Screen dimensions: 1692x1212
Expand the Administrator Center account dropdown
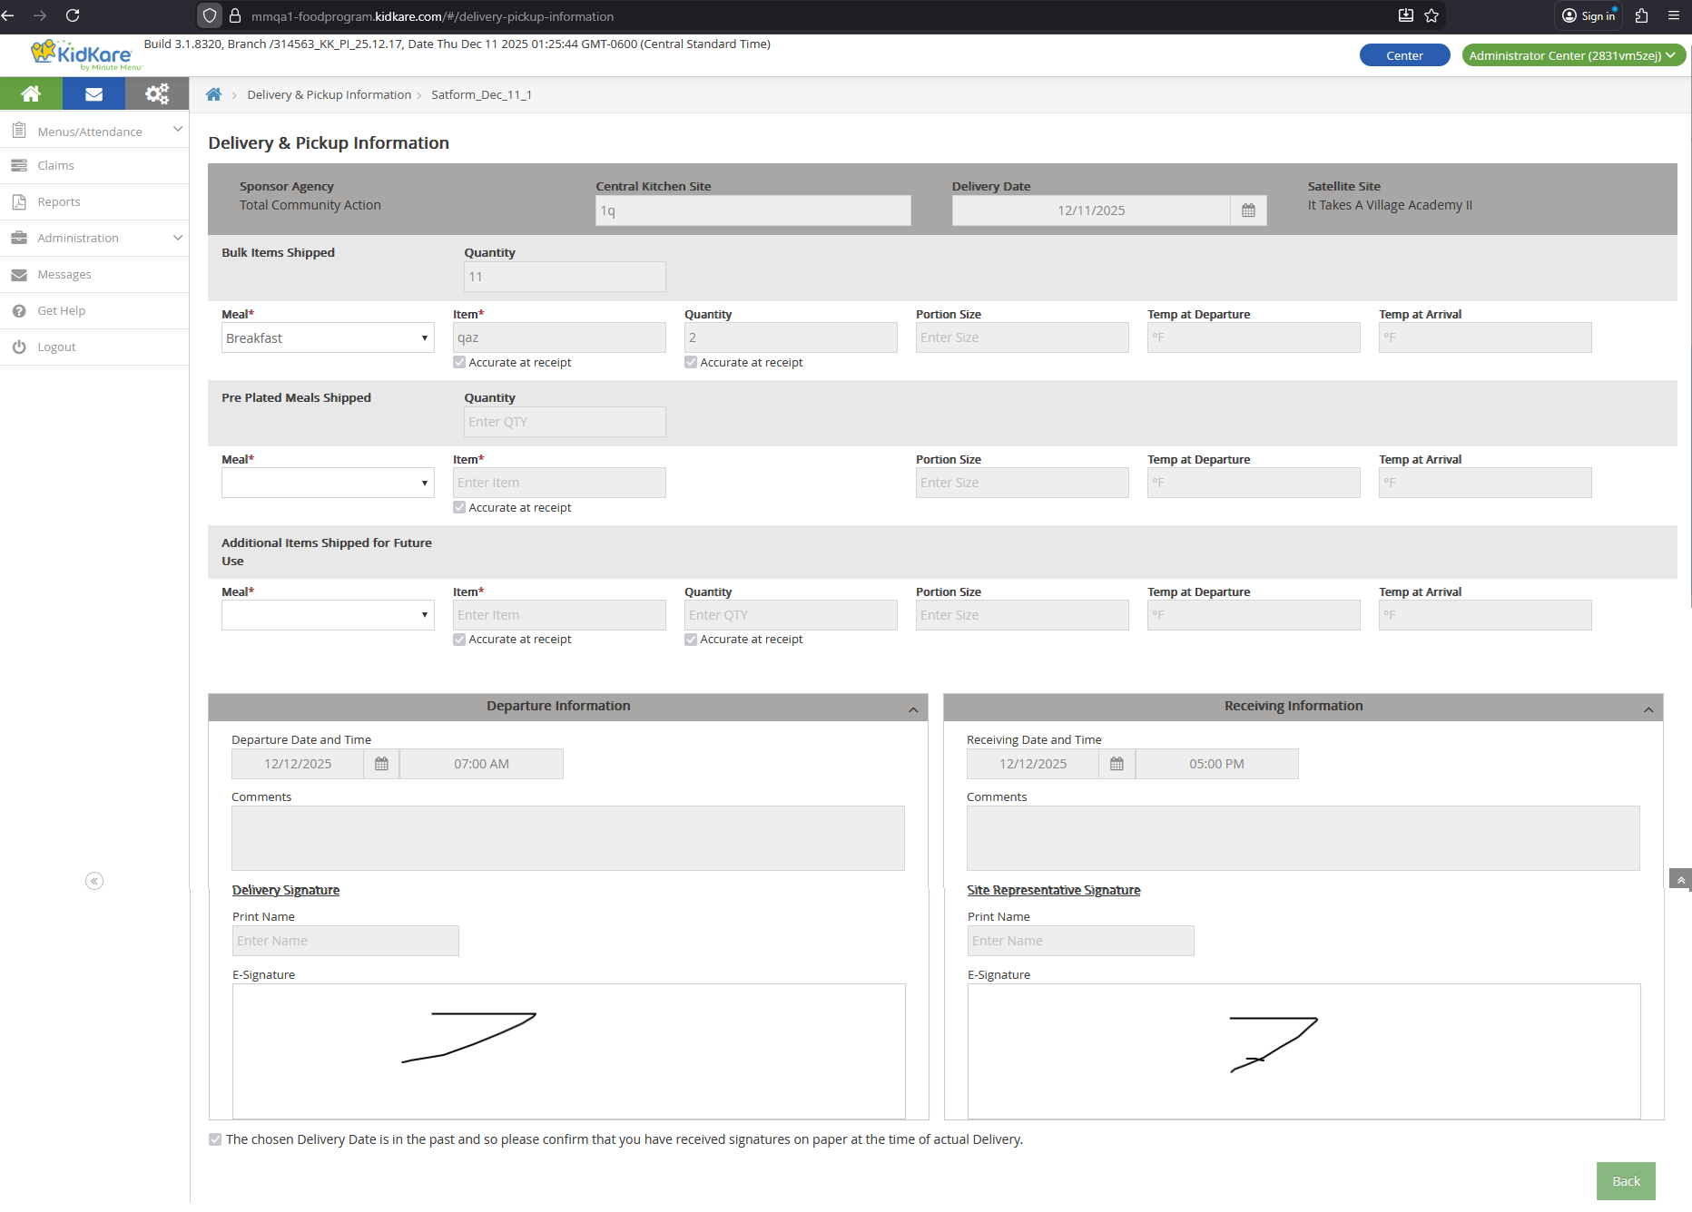1572,55
